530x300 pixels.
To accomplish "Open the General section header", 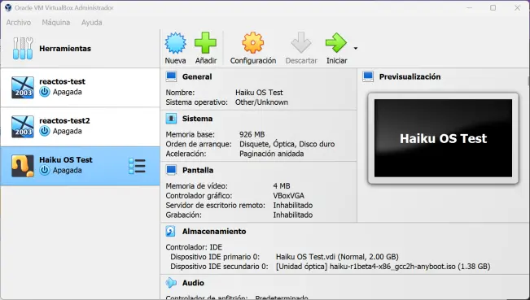I will click(x=197, y=76).
